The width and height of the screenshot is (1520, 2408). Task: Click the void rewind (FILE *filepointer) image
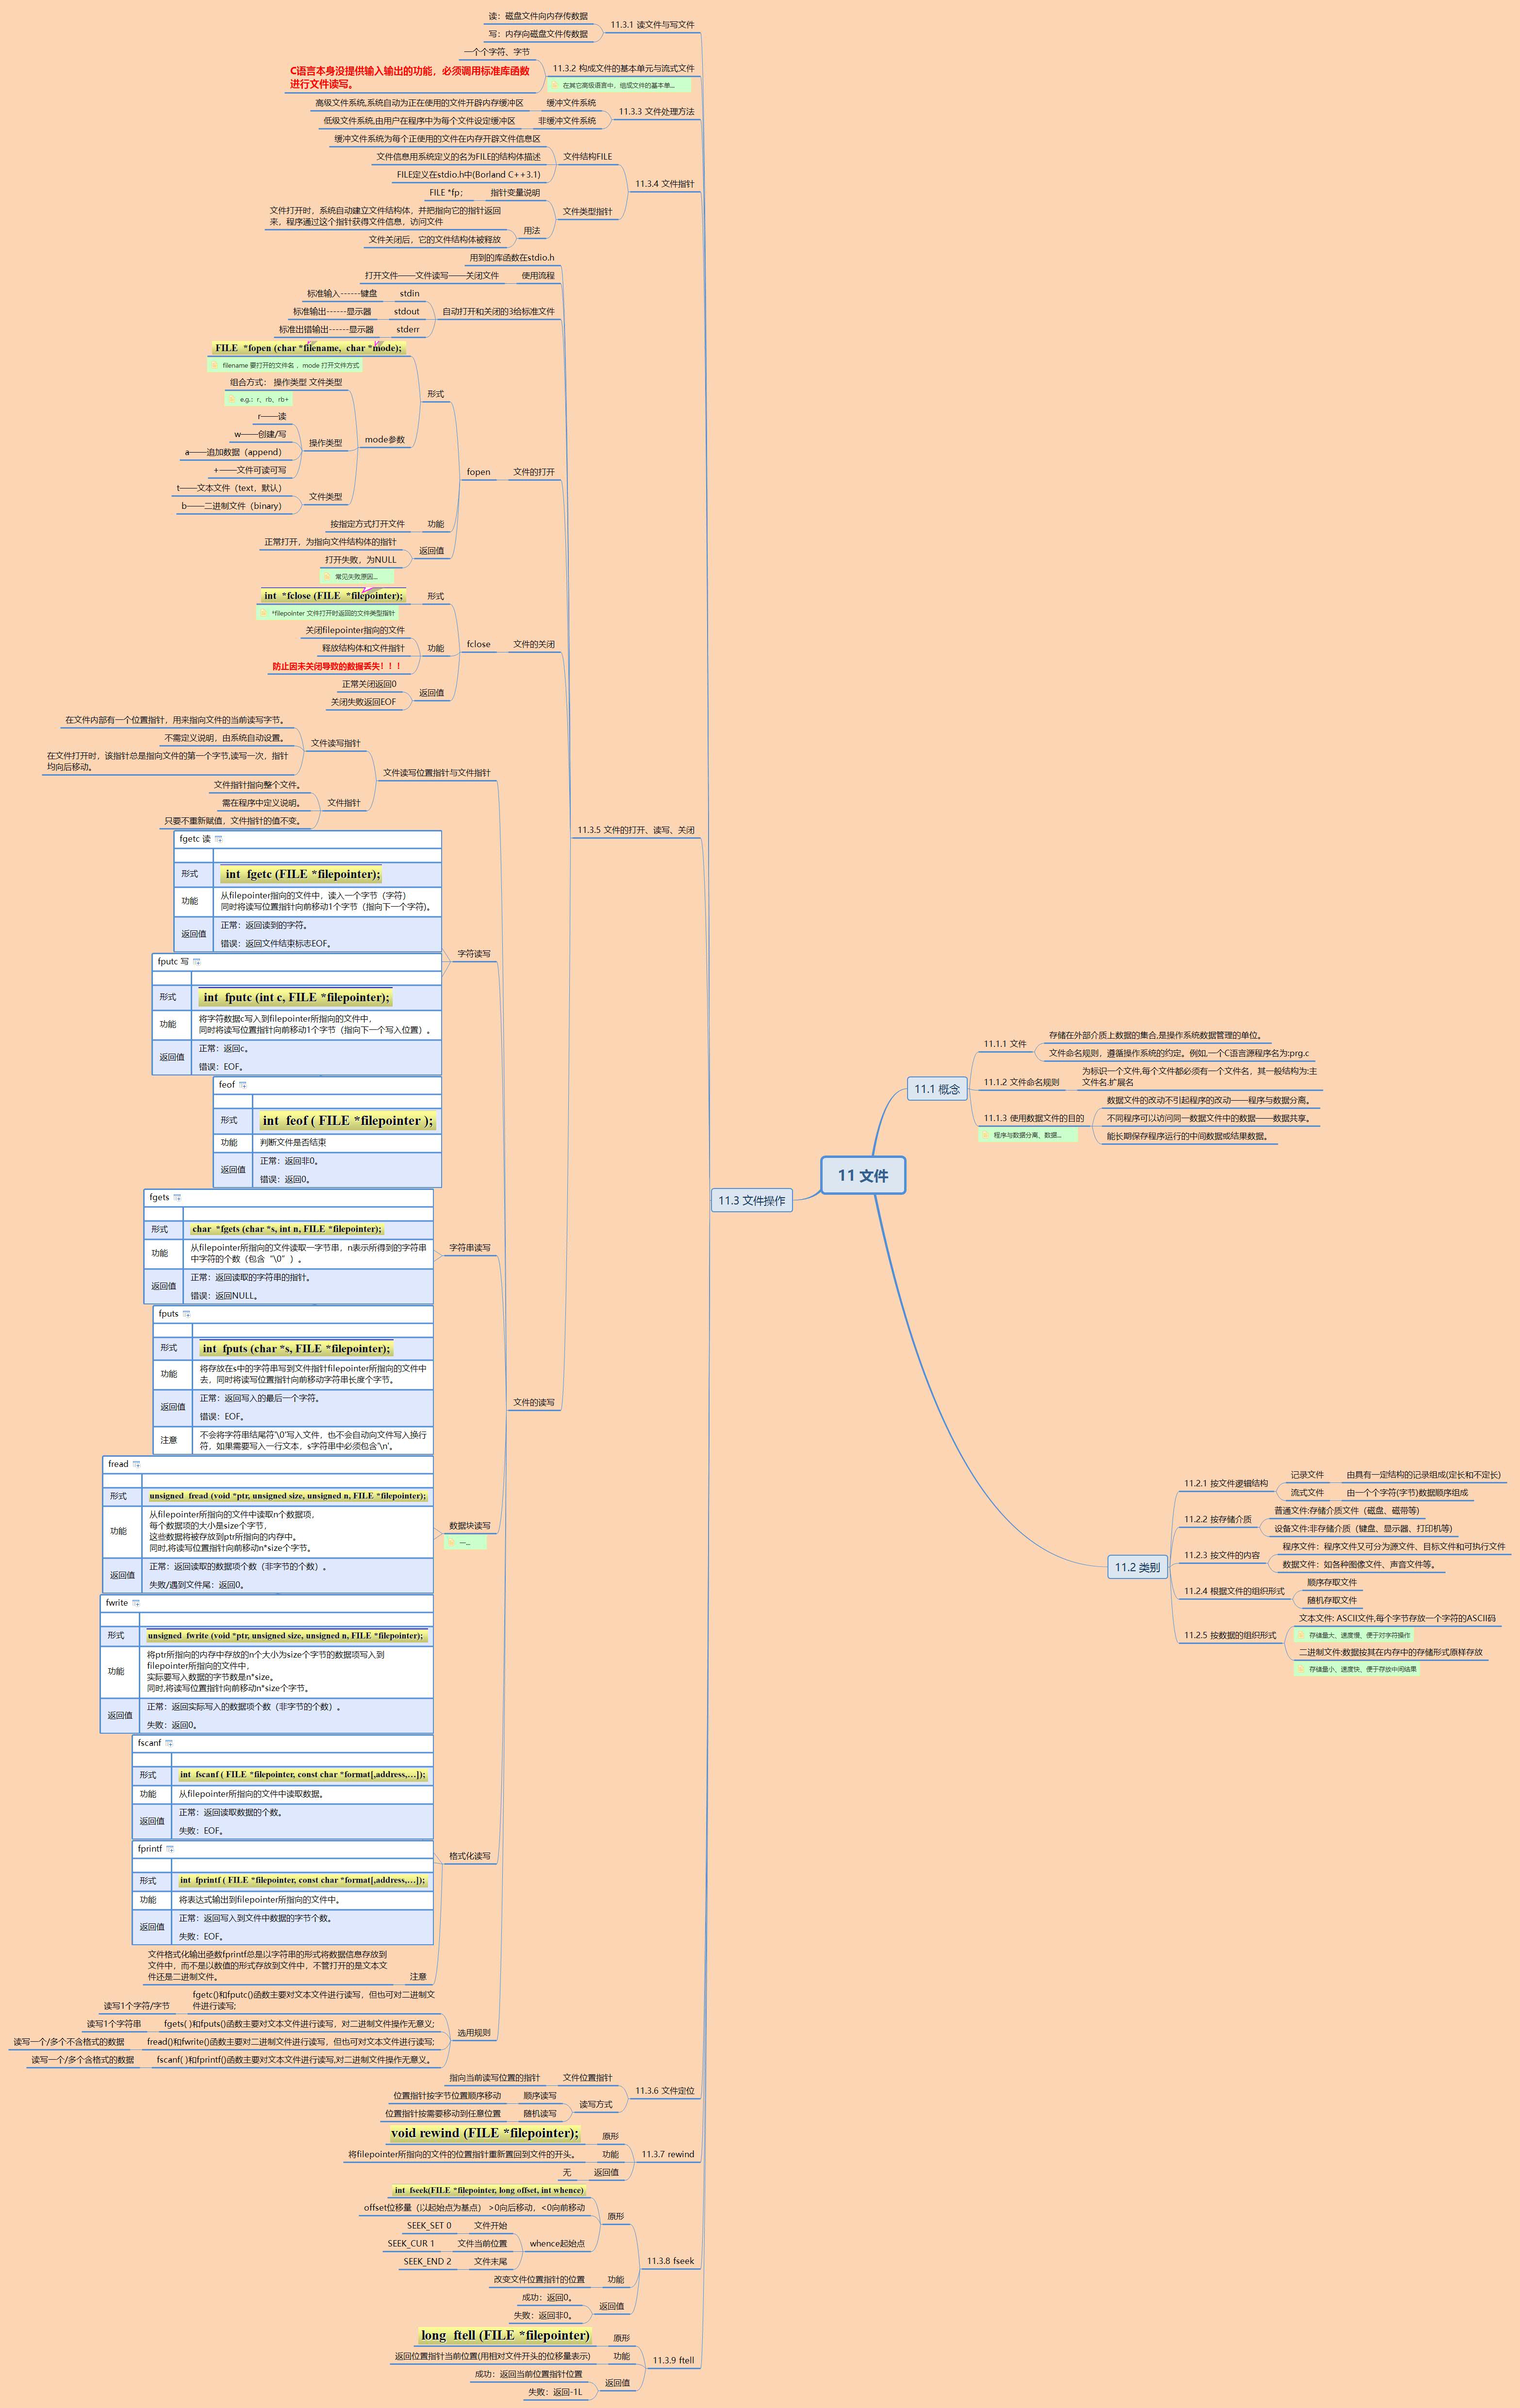[x=484, y=2133]
